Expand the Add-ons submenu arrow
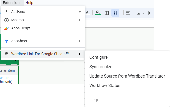Image resolution: width=170 pixels, height=107 pixels. click(x=80, y=11)
